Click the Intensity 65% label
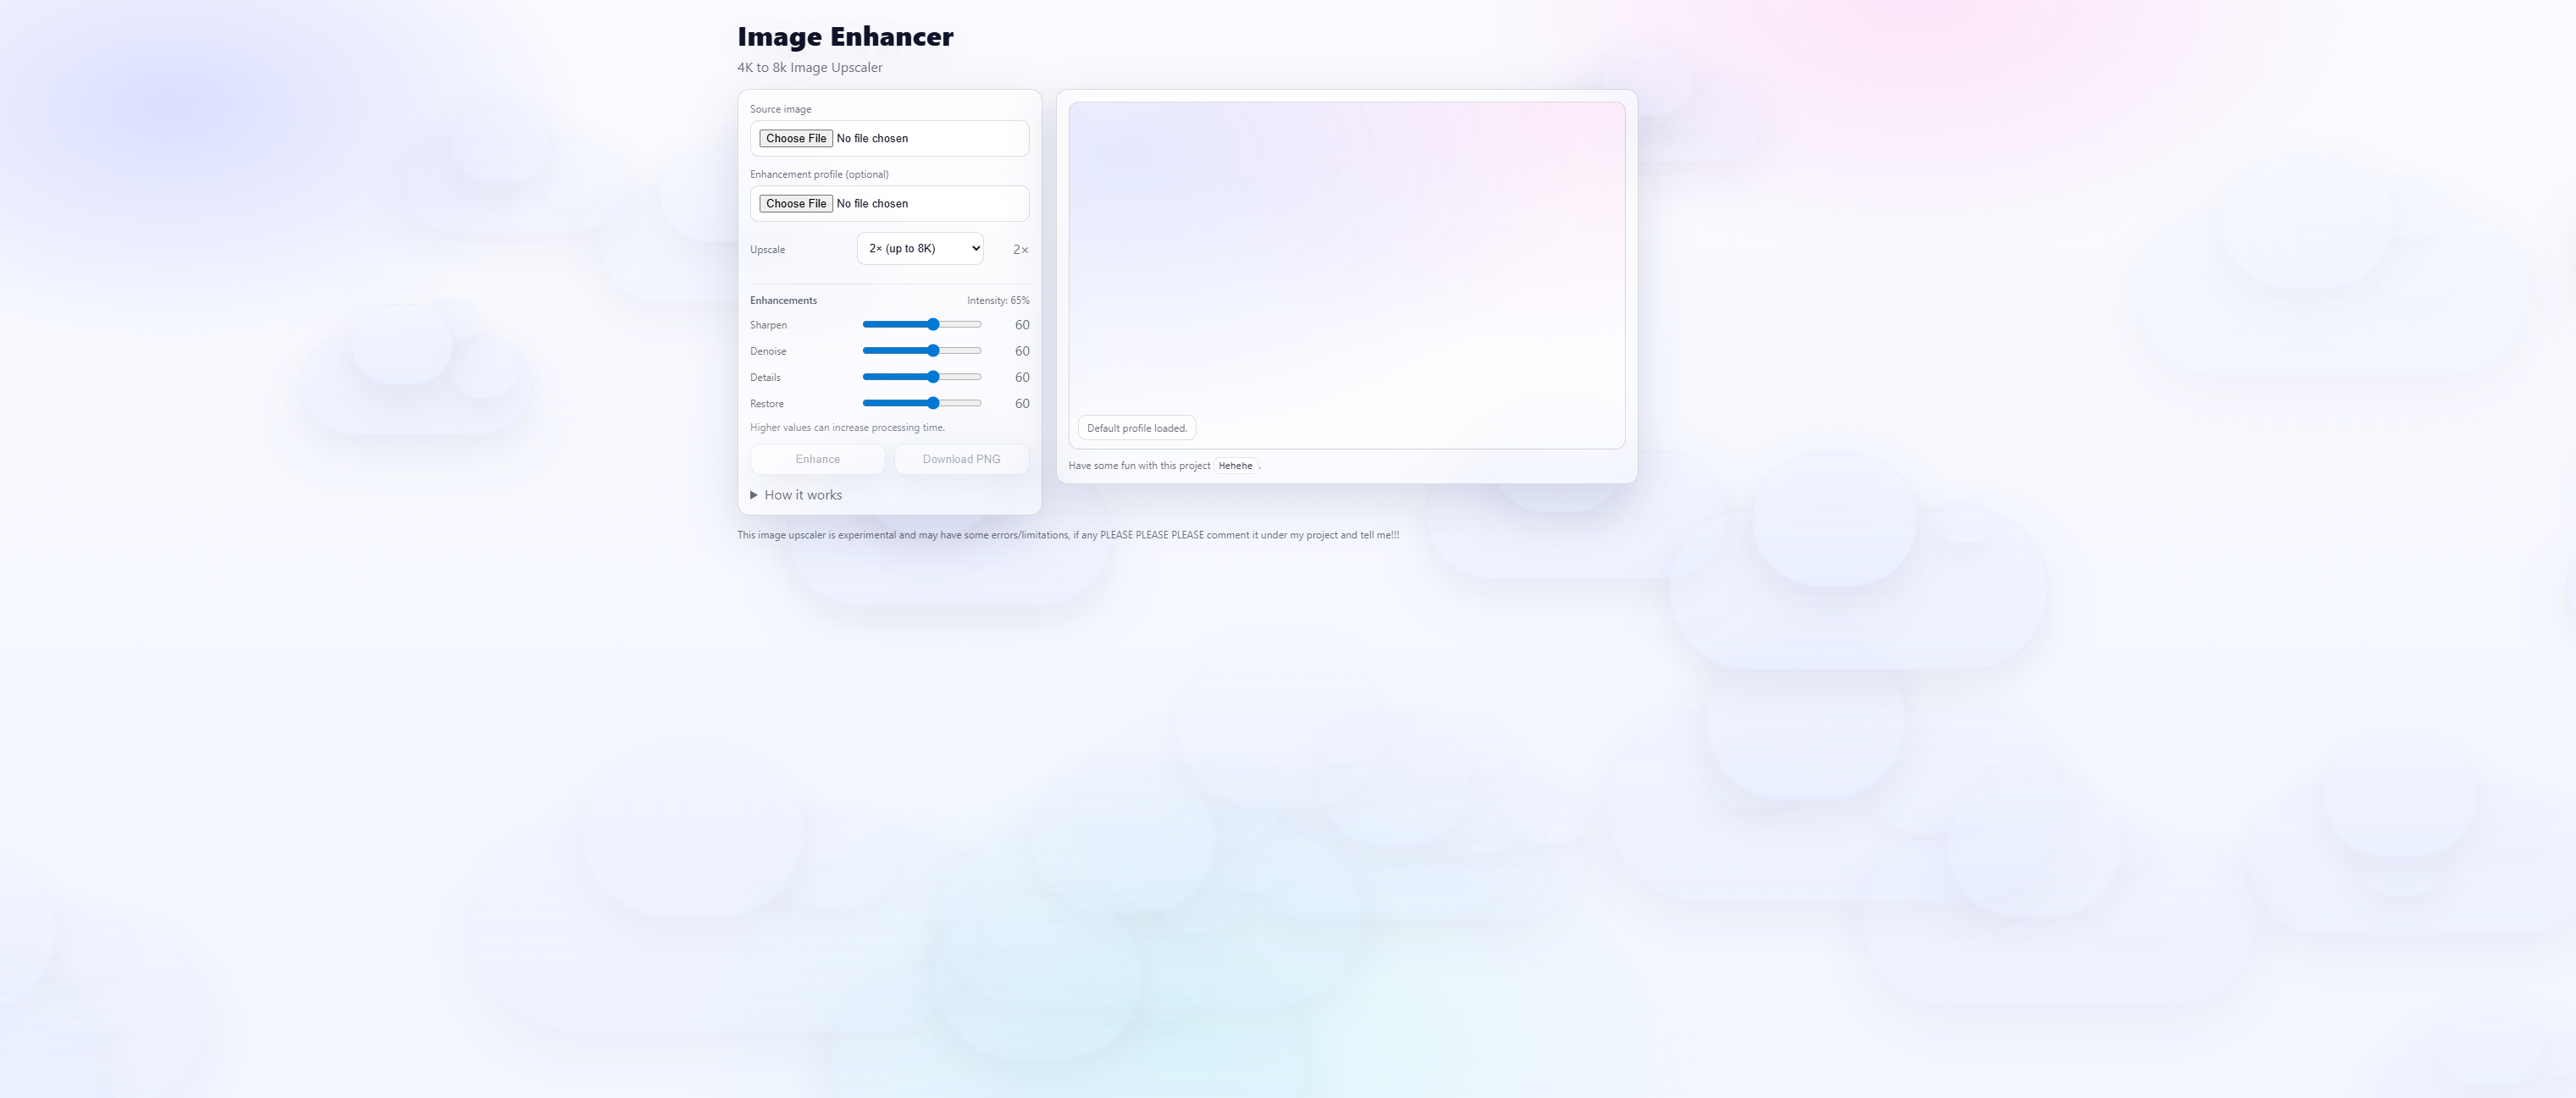The width and height of the screenshot is (2576, 1098). point(997,300)
